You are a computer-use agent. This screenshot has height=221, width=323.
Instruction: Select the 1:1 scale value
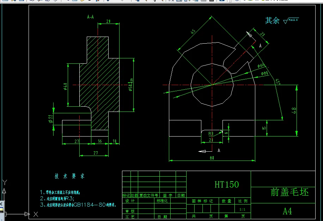[243, 209]
